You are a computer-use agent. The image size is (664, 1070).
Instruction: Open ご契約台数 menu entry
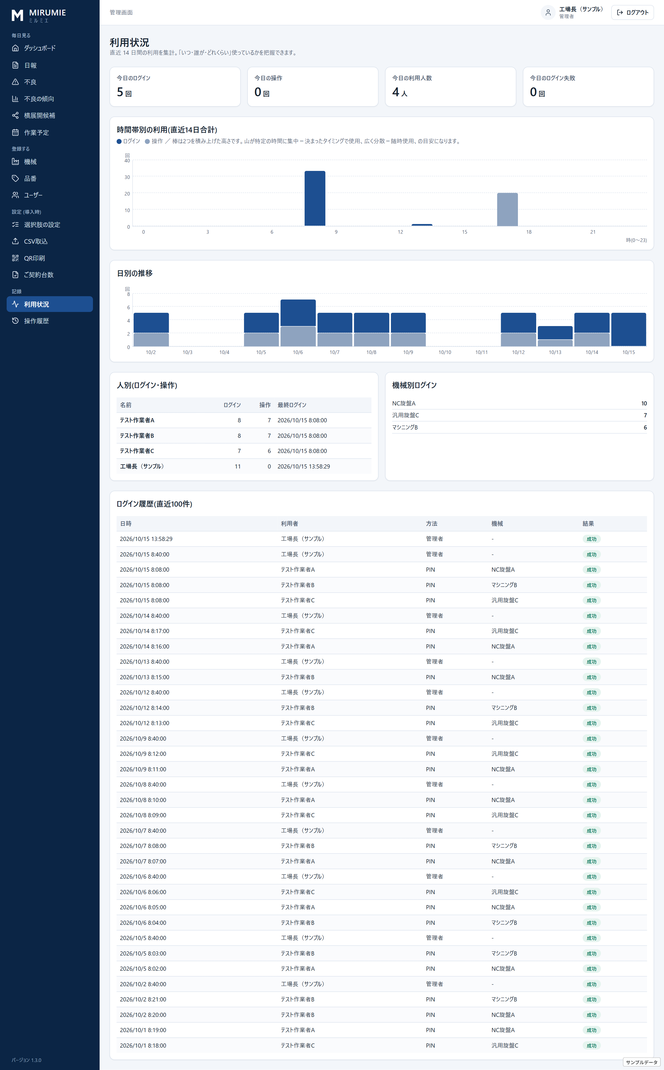pos(50,275)
